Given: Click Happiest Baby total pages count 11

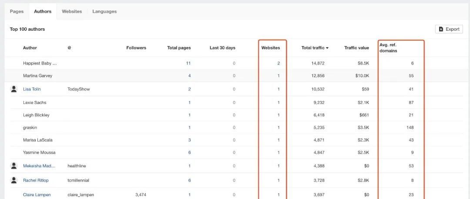Looking at the screenshot, I should [x=188, y=63].
